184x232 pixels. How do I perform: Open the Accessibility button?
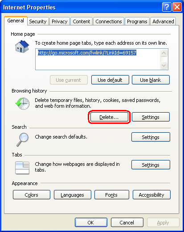[x=151, y=194]
